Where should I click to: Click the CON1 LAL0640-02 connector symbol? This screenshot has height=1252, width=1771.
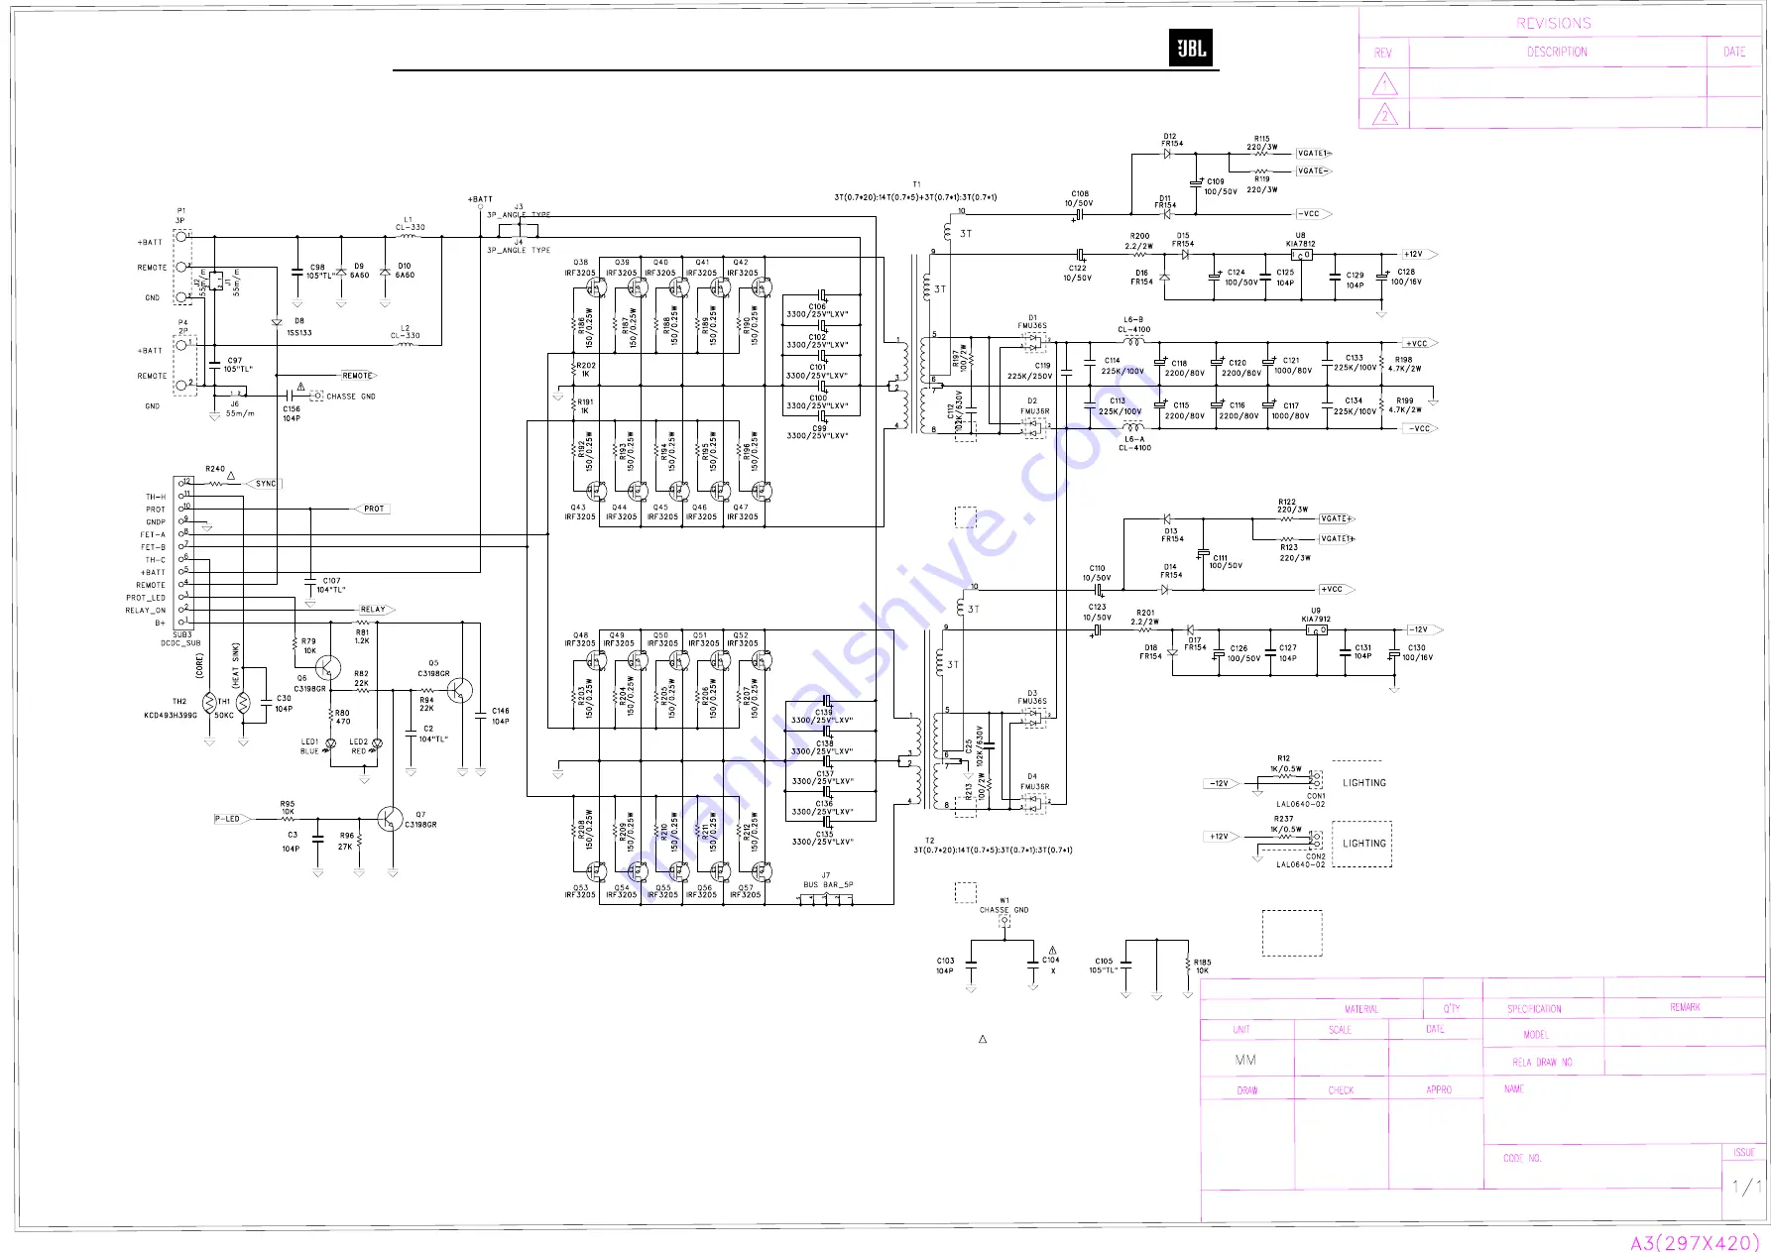[1316, 779]
